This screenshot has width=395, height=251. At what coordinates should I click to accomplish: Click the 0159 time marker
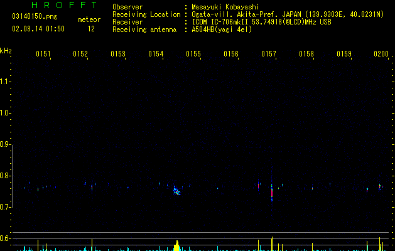(344, 54)
